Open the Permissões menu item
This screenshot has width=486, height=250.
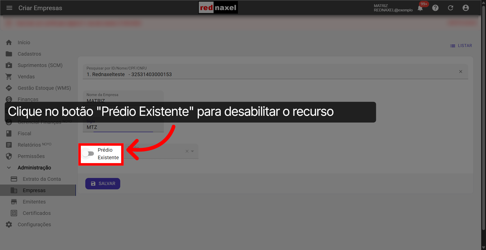(x=31, y=156)
